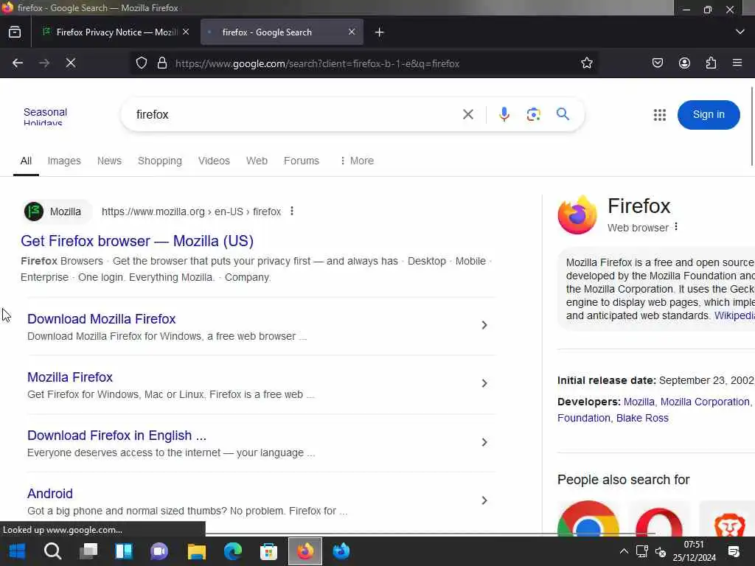This screenshot has height=566, width=755.
Task: Open tracking protection shield icon
Action: click(x=141, y=63)
